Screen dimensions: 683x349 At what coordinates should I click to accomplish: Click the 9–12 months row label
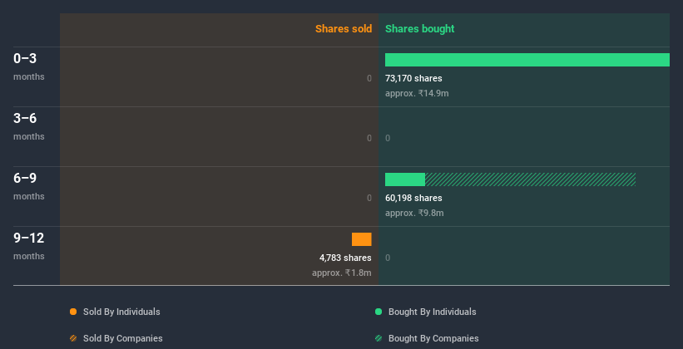[29, 246]
